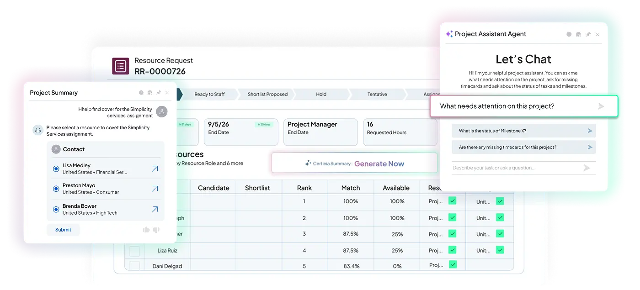Open Lisa Medley's contact via arrow icon
The height and width of the screenshot is (290, 640).
click(x=155, y=169)
